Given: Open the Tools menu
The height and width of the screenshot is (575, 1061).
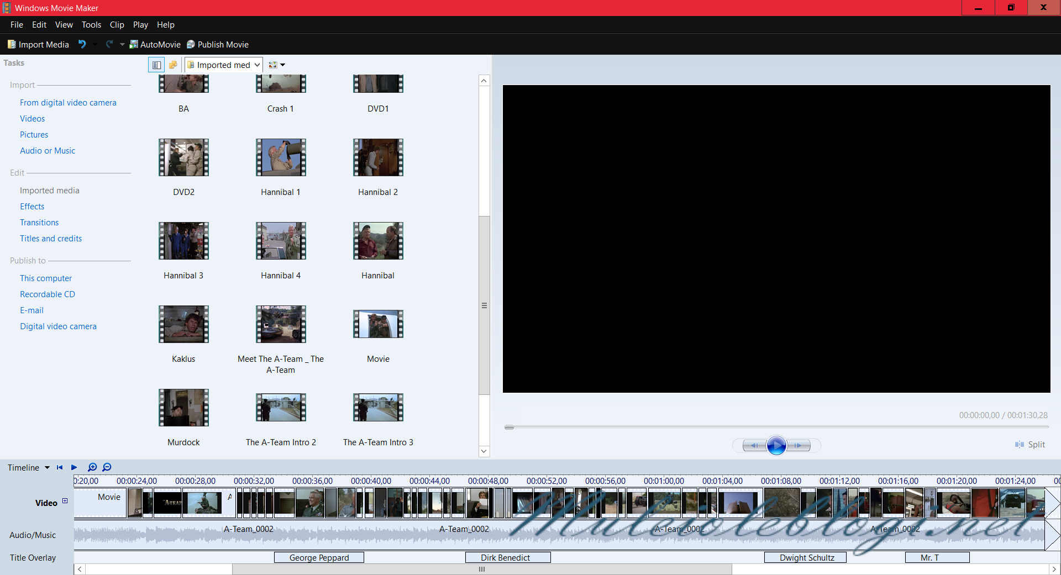Looking at the screenshot, I should 91,25.
